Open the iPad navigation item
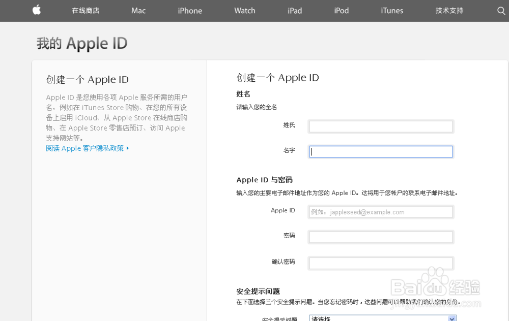This screenshot has width=509, height=321. pyautogui.click(x=295, y=11)
